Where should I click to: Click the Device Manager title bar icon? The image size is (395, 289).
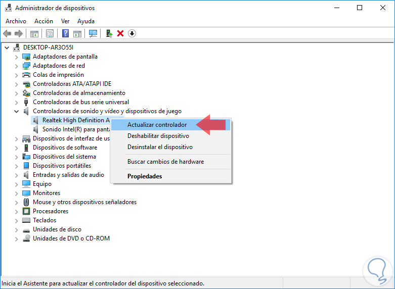click(8, 8)
